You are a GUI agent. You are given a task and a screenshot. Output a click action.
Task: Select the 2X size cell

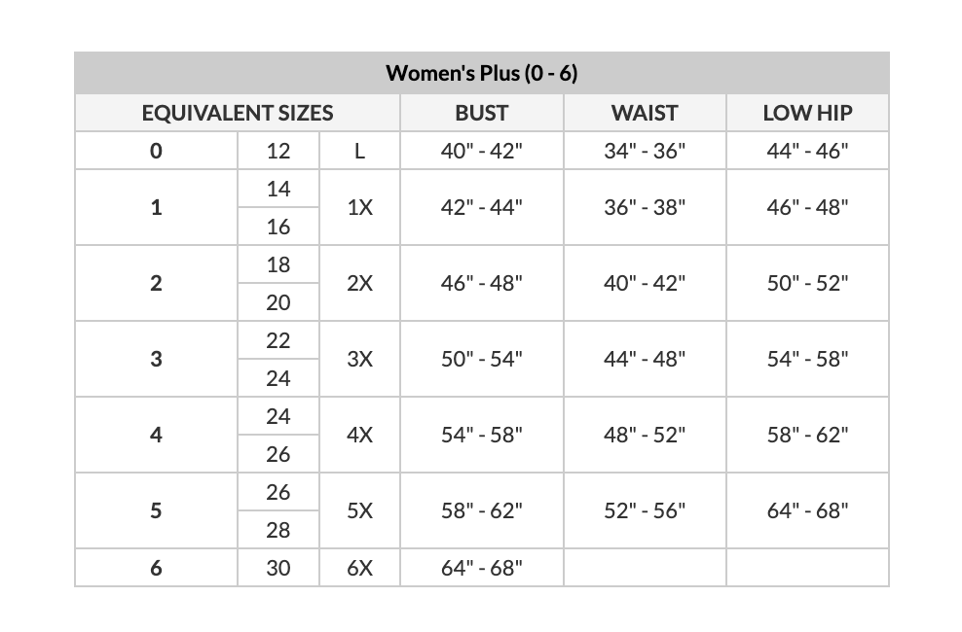point(359,283)
